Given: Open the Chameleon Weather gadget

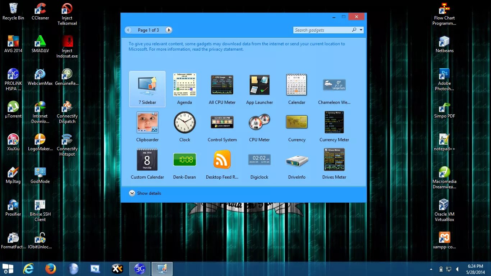Looking at the screenshot, I should 334,85.
